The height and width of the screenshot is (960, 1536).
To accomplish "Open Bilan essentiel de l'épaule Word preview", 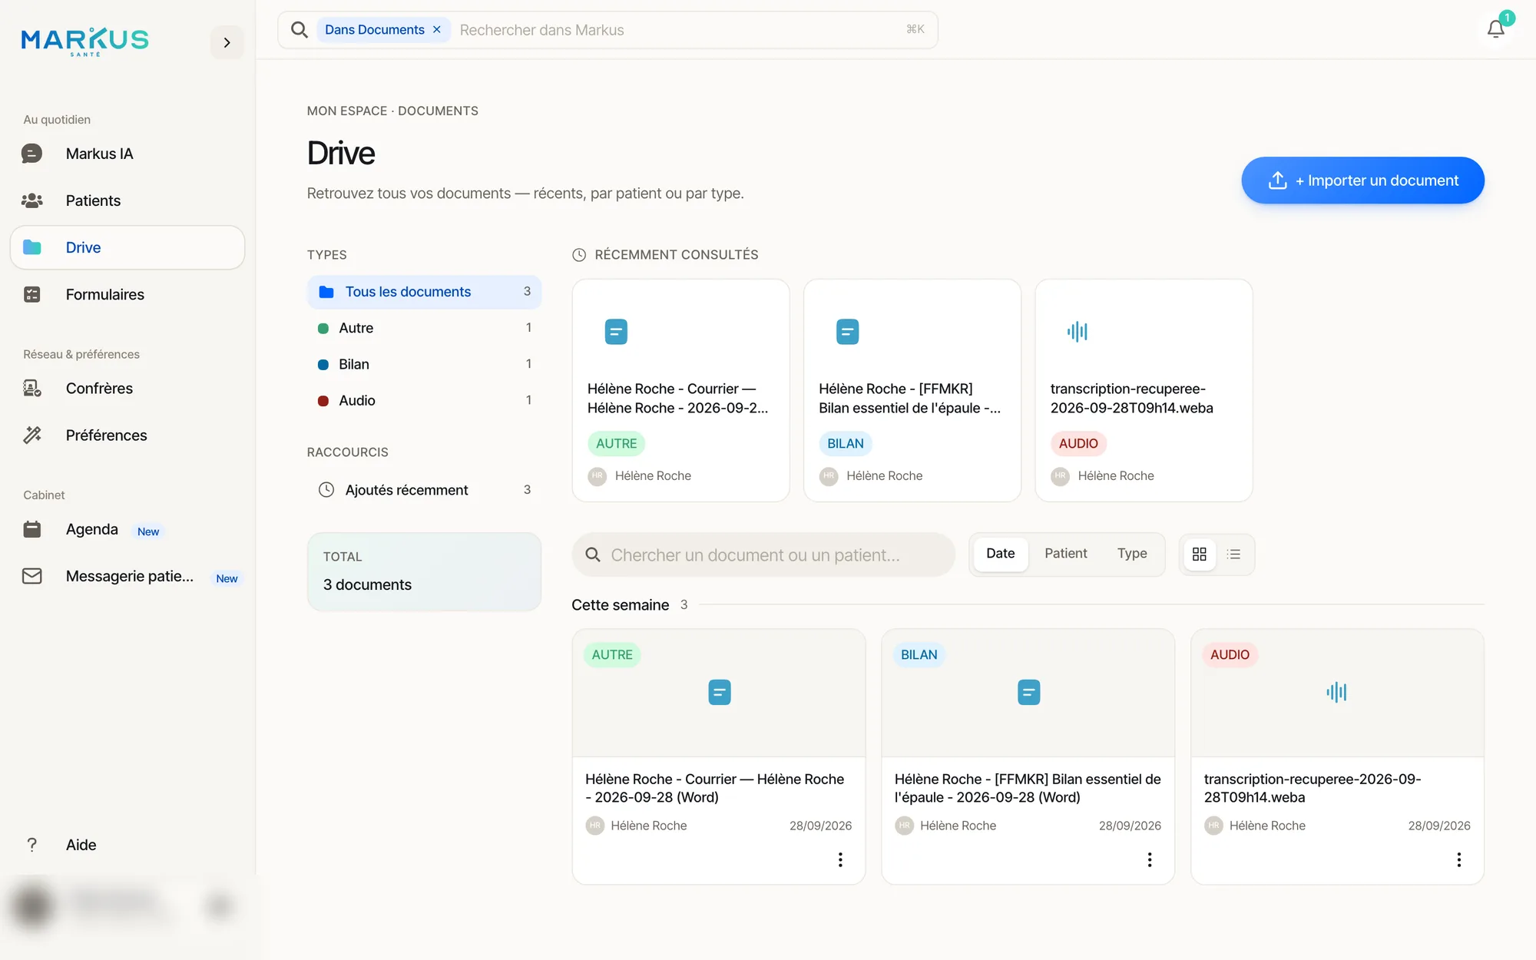I will [1028, 693].
